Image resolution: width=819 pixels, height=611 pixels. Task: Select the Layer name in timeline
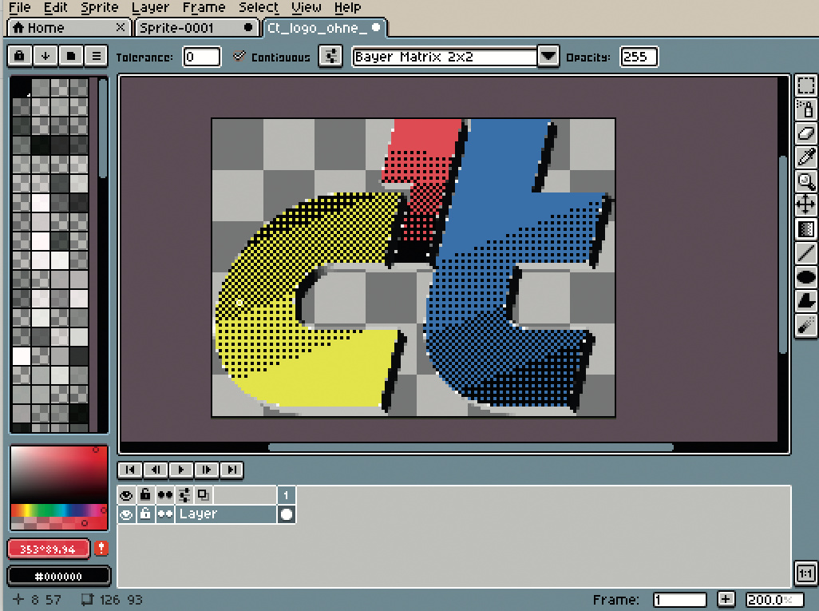[x=225, y=514]
